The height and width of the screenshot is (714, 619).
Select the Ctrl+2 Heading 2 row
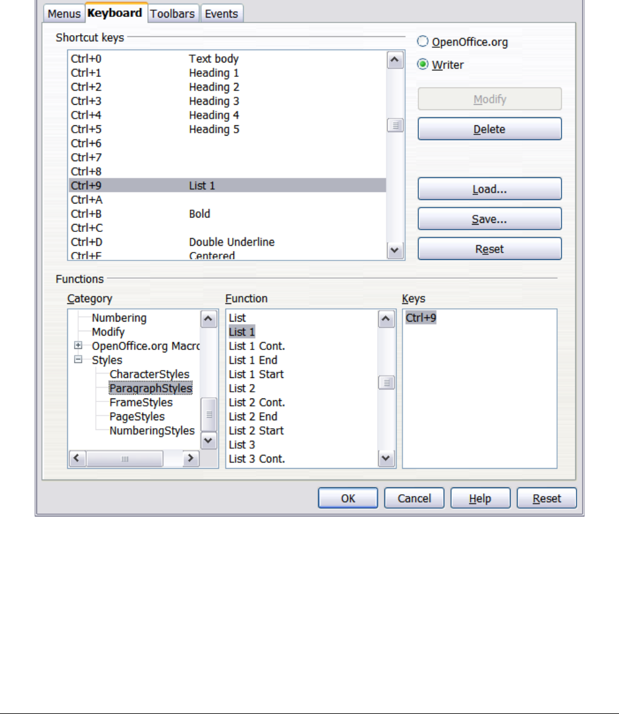227,87
